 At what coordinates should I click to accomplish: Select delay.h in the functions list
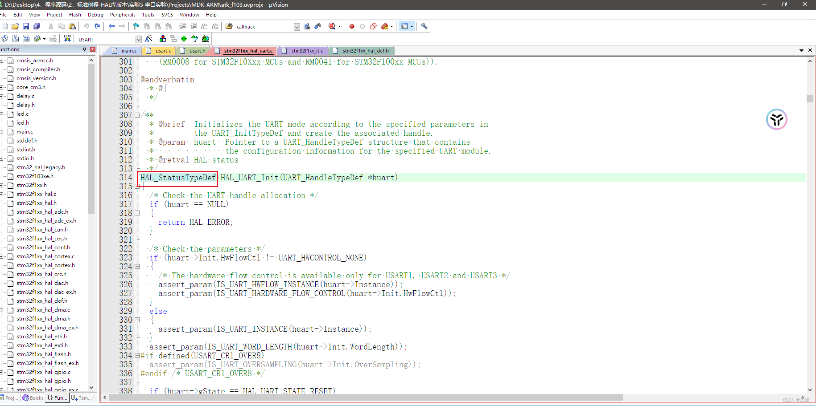click(25, 105)
